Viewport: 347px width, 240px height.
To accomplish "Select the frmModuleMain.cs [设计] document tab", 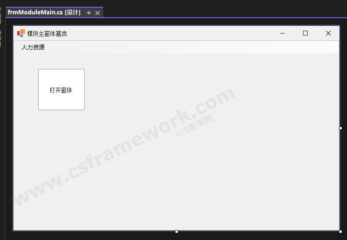I will click(44, 12).
